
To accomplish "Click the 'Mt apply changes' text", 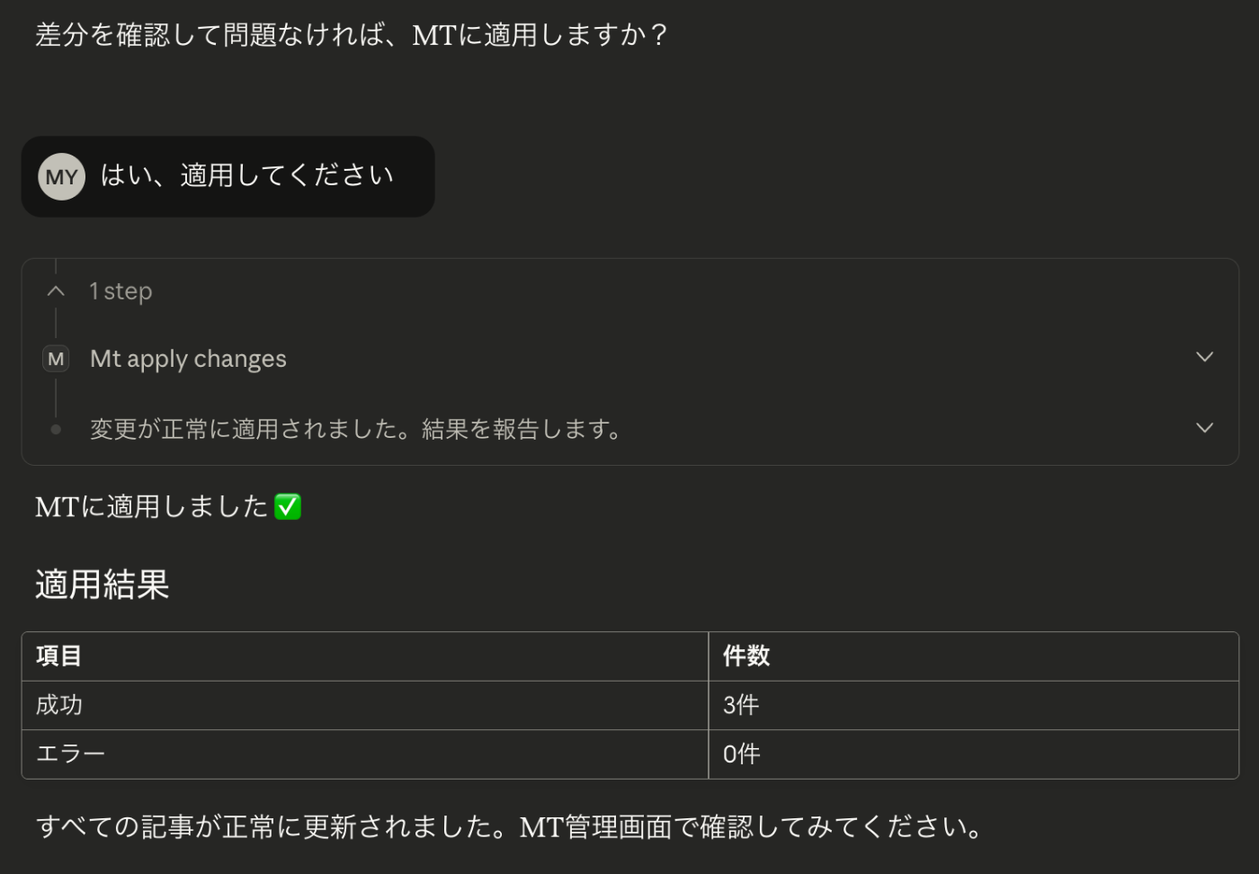I will click(x=188, y=359).
